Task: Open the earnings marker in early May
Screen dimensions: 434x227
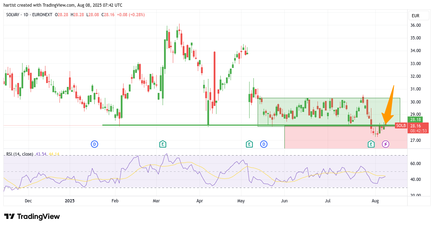Action: coord(249,144)
